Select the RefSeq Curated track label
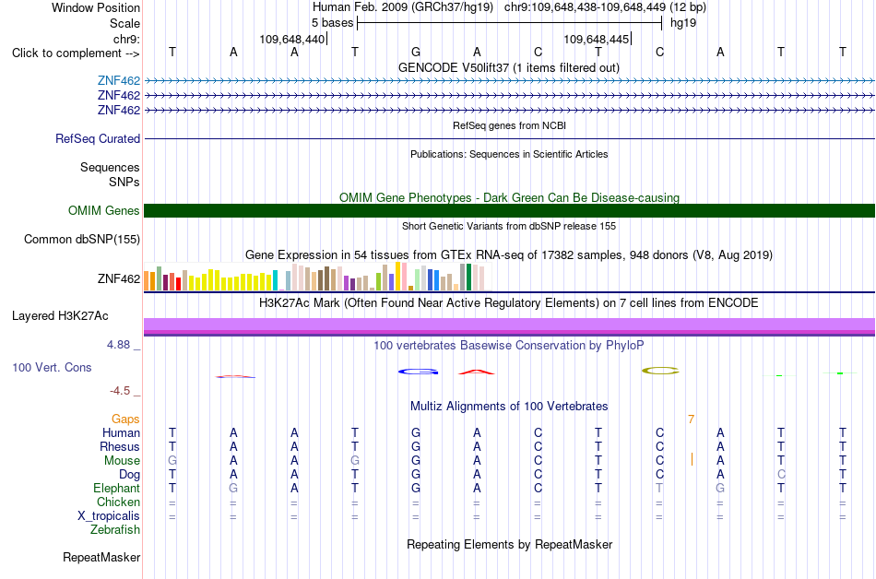Image resolution: width=876 pixels, height=579 pixels. [x=97, y=138]
